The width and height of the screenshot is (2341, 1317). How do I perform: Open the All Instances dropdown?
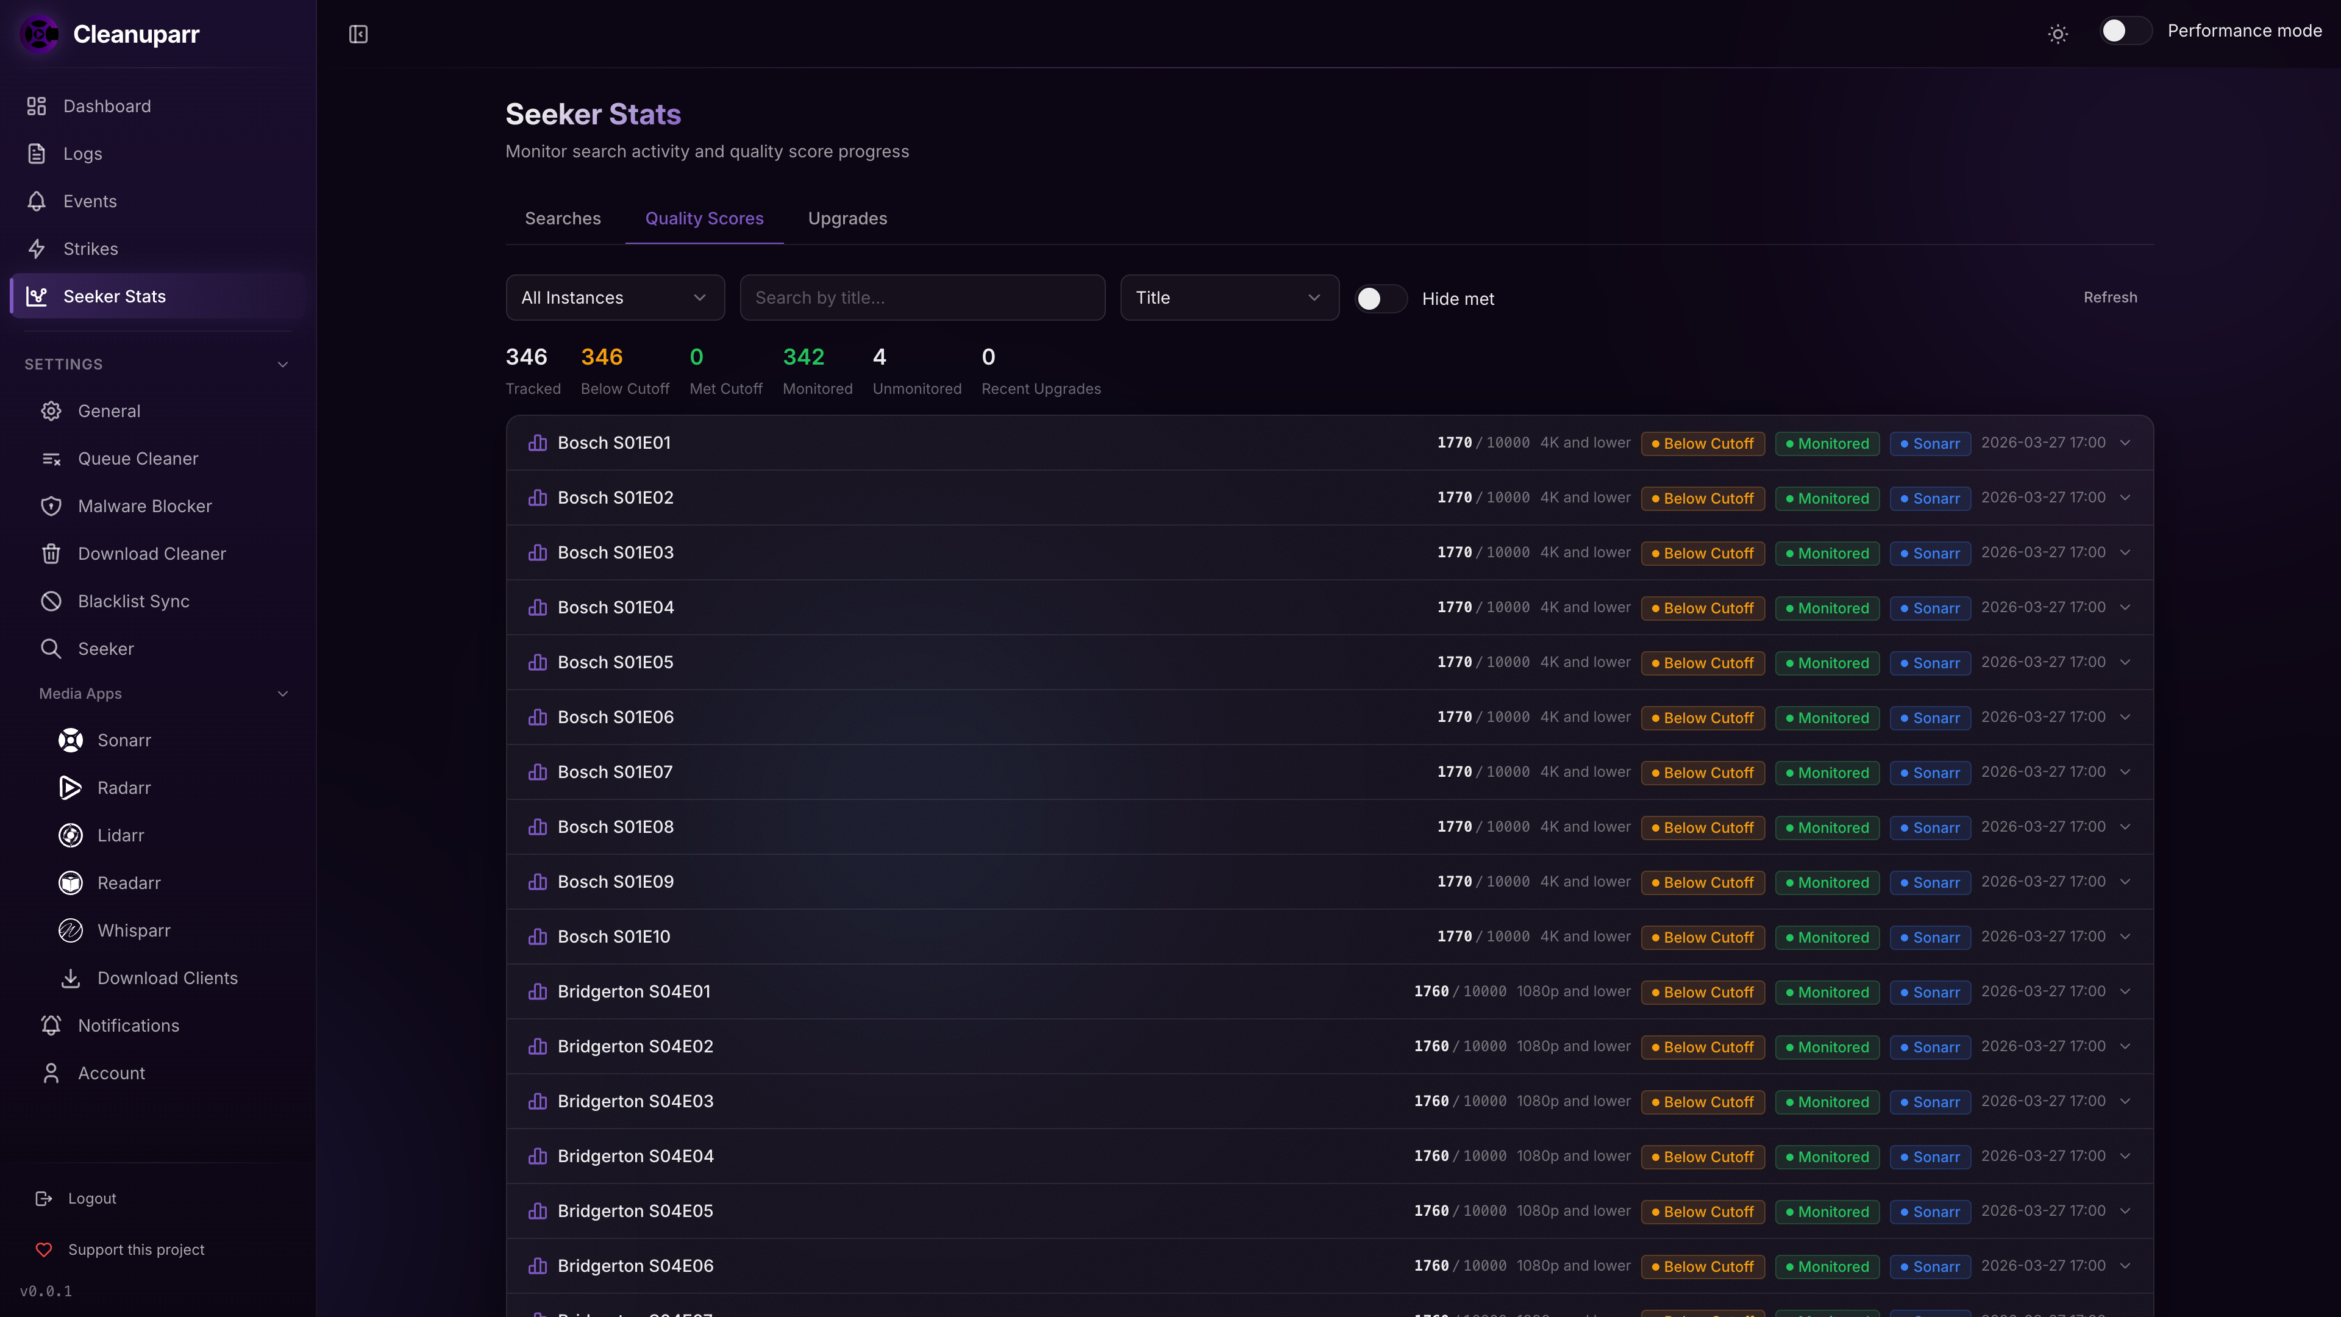coord(615,297)
